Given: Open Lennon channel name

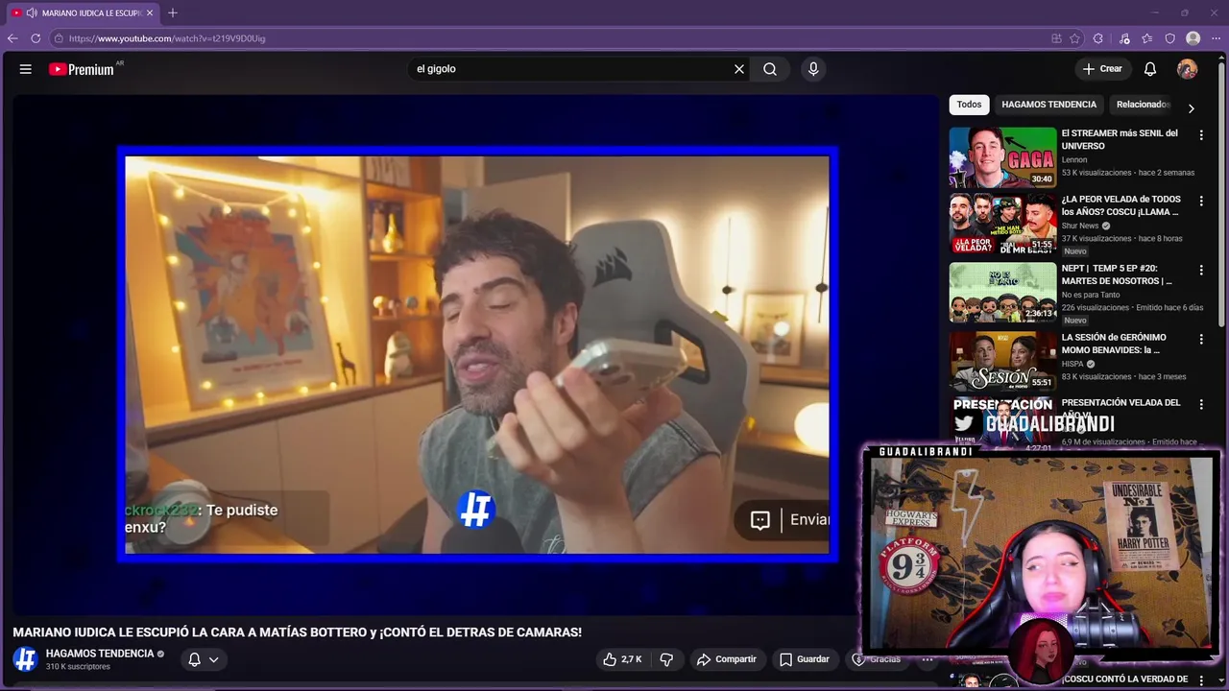Looking at the screenshot, I should (x=1074, y=159).
